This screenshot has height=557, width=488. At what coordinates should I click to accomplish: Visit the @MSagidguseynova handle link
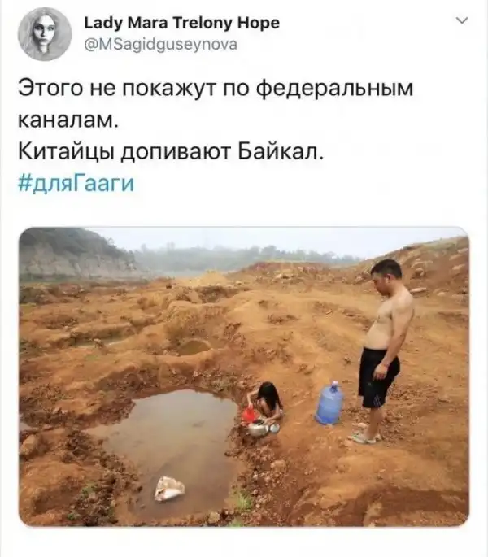click(160, 45)
